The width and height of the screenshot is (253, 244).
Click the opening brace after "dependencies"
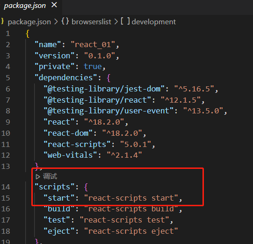108,78
